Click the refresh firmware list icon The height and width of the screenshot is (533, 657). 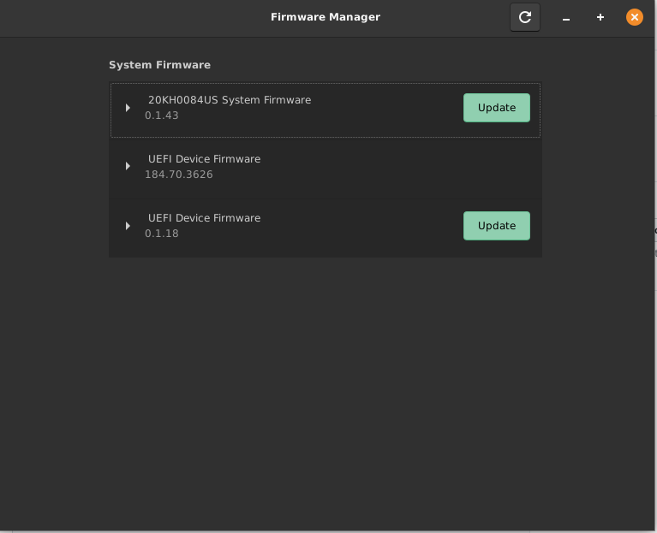tap(524, 17)
